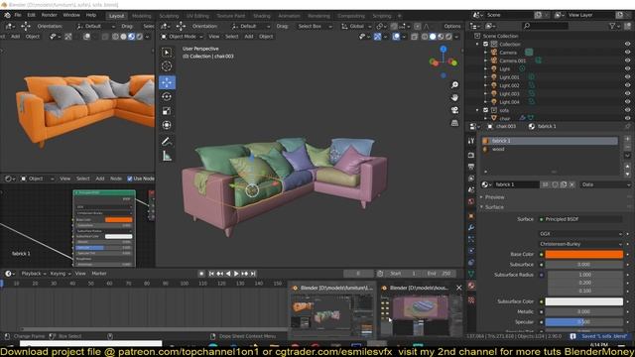Click the End frame field
This screenshot has height=357, width=635.
pos(439,274)
